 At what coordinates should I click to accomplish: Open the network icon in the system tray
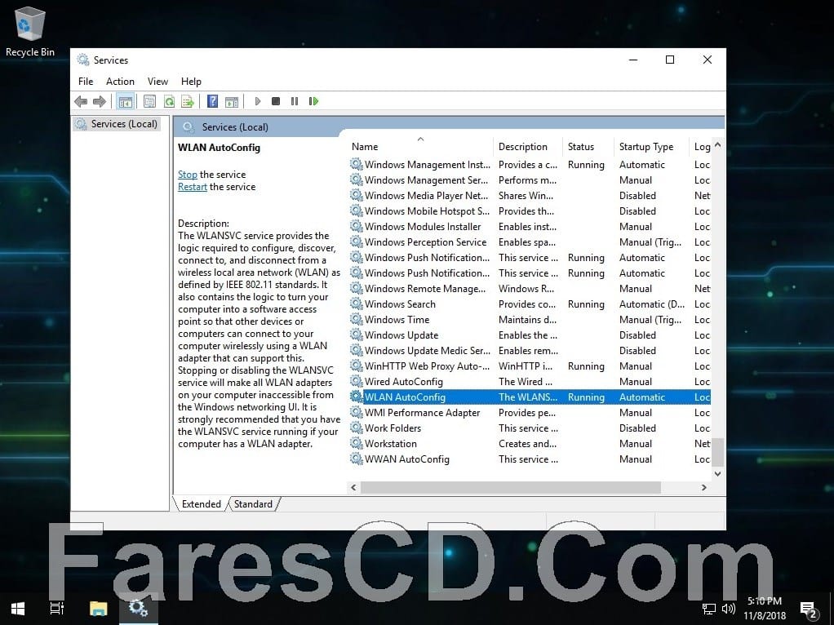[708, 609]
